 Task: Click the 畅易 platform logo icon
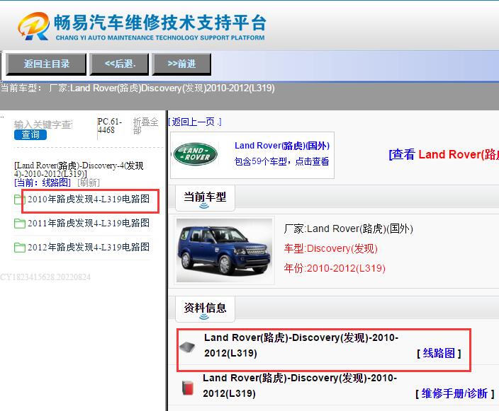point(34,26)
